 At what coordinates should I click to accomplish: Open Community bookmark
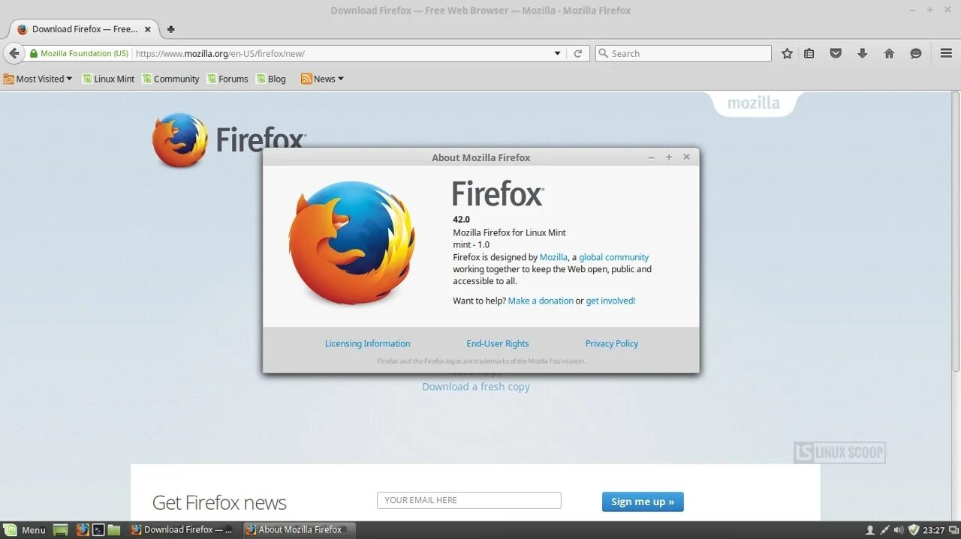tap(171, 79)
